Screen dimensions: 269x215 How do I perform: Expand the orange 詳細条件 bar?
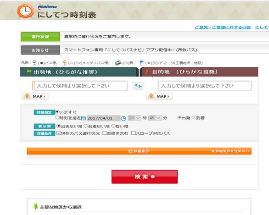tap(139, 151)
